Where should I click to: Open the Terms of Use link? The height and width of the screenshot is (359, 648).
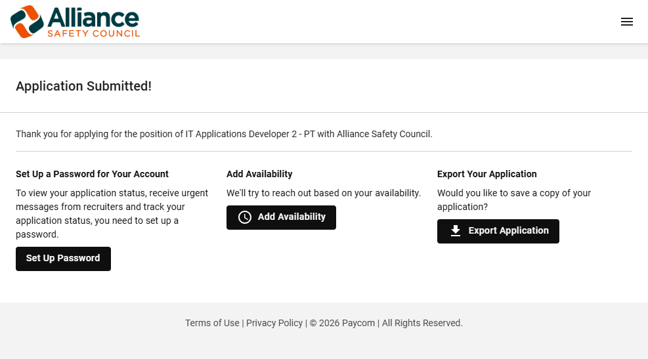[212, 323]
